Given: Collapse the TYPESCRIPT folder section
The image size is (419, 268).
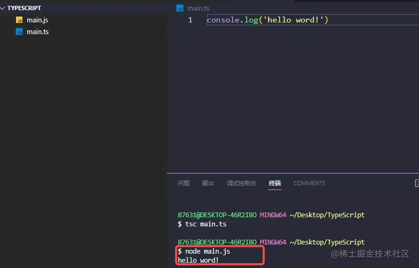Looking at the screenshot, I should (x=3, y=9).
